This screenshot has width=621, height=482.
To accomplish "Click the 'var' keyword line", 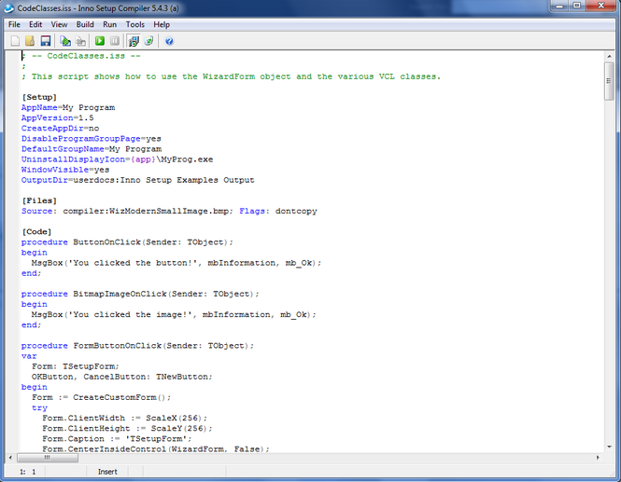I will coord(29,356).
